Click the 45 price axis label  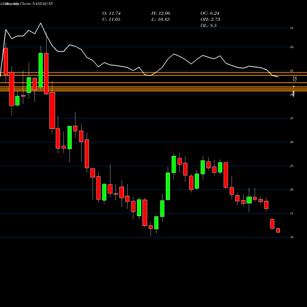click(x=292, y=71)
